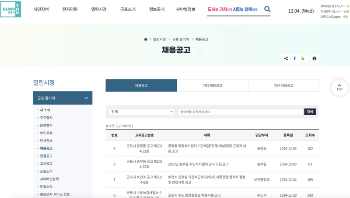The height and width of the screenshot is (198, 350).
Task: Click the 검색 search button
Action: [x=310, y=112]
